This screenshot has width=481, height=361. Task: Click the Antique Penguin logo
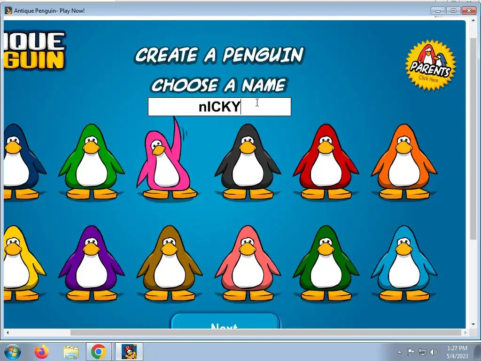pyautogui.click(x=35, y=50)
